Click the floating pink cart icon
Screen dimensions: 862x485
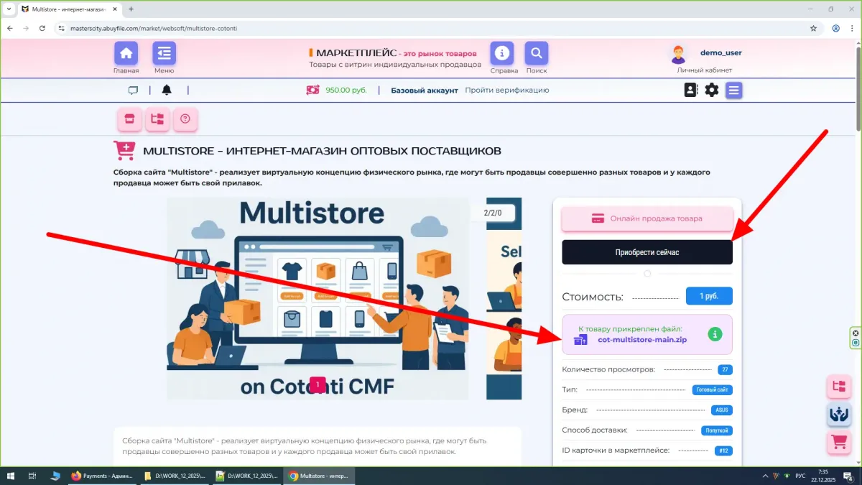click(x=838, y=442)
